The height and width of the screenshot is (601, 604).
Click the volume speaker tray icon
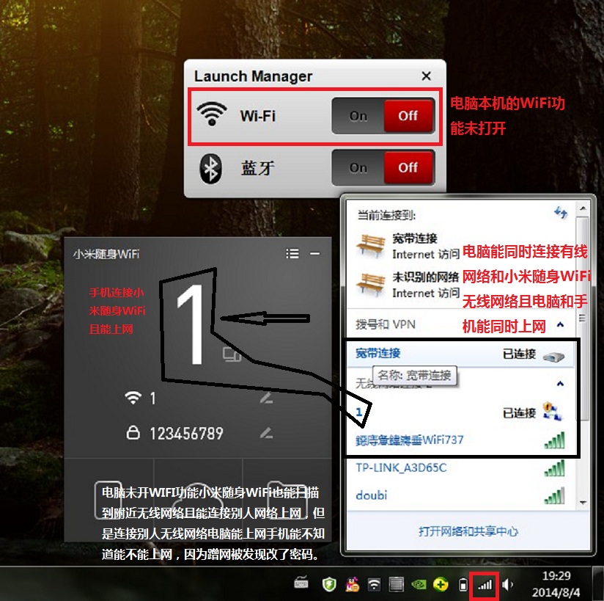click(x=508, y=585)
